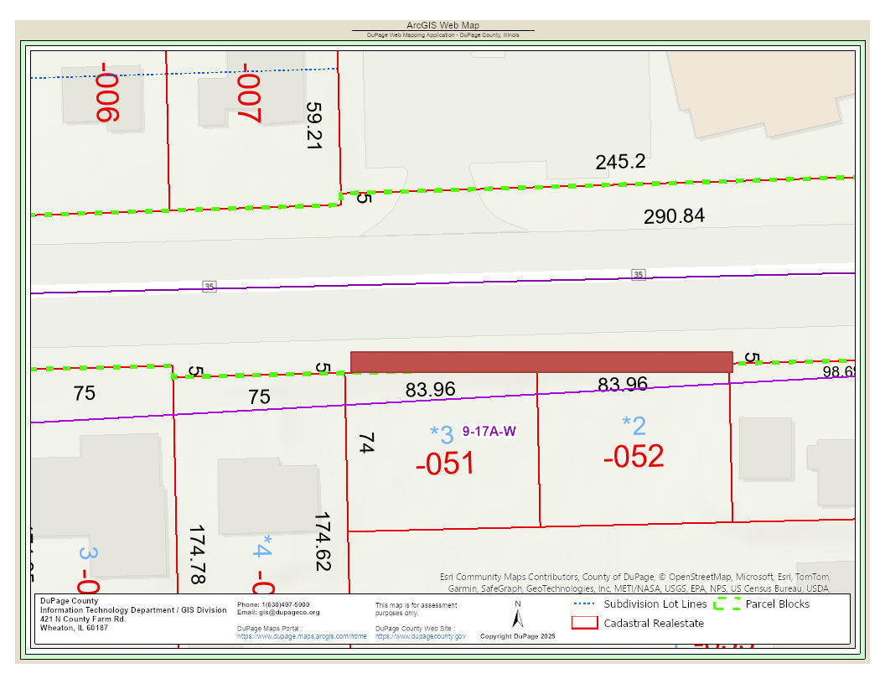Select parcel -051 label
Viewport: 885px width, 684px height.
(445, 464)
